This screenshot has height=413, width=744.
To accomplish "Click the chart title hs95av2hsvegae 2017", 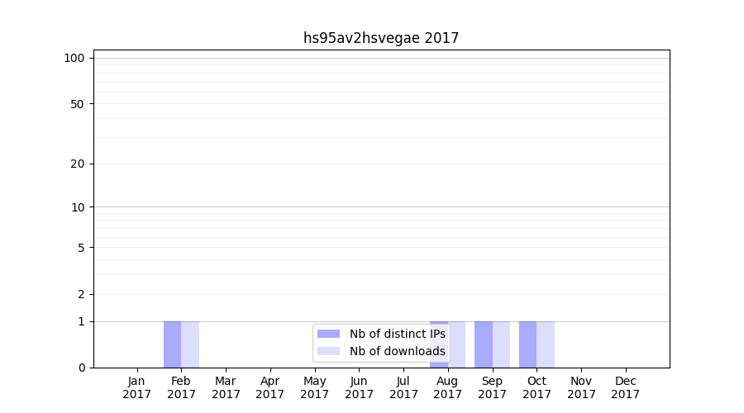I will click(380, 38).
